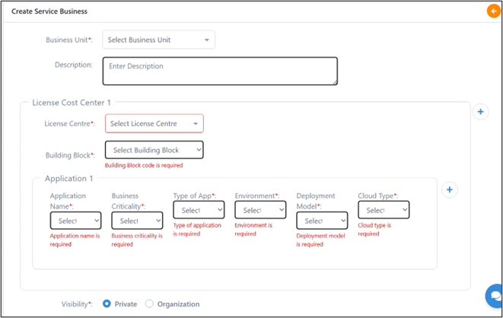This screenshot has height=318, width=503.
Task: Click the orange back arrow button
Action: coord(493,11)
